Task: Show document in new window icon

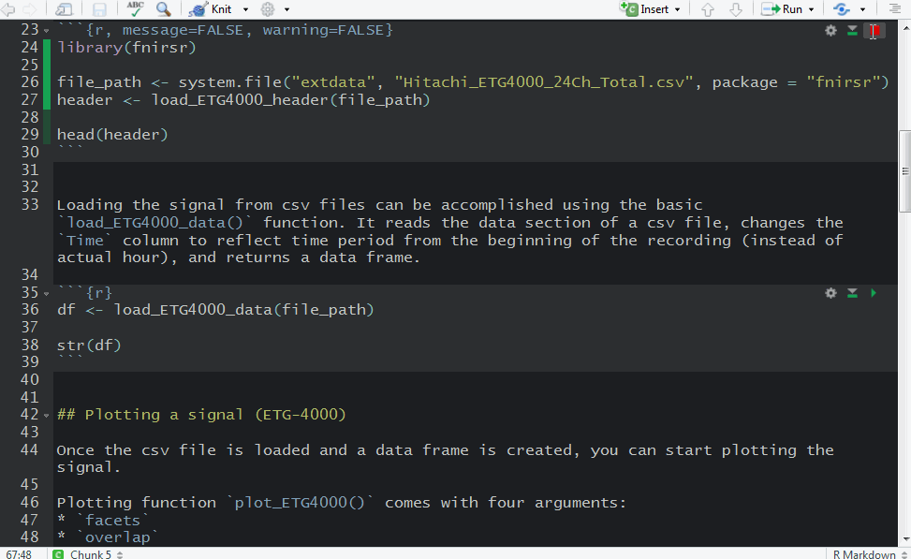Action: pos(64,9)
